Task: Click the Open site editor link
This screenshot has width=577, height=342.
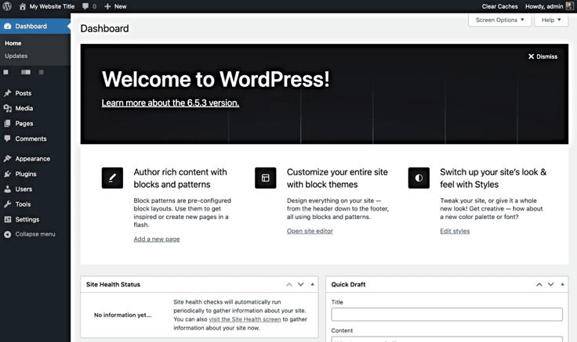Action: (x=310, y=231)
